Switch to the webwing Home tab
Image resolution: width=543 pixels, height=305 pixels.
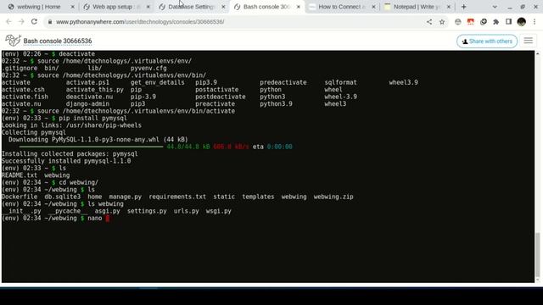(x=39, y=7)
